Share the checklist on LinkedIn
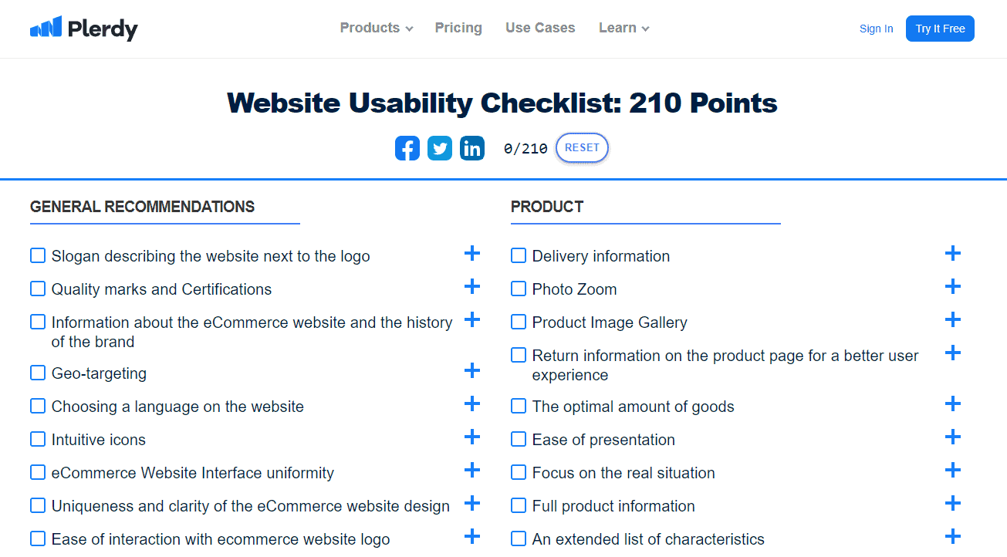This screenshot has height=557, width=1007. click(472, 148)
